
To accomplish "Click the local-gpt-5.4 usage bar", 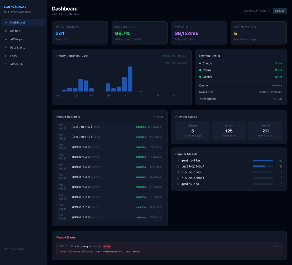I will 263,166.
